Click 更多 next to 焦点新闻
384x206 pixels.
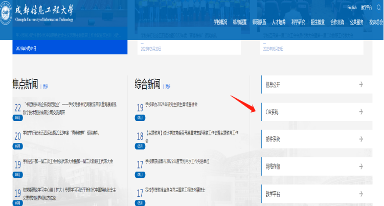tap(46, 86)
